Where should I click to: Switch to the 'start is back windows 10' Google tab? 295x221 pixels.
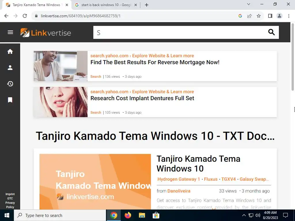[105, 5]
